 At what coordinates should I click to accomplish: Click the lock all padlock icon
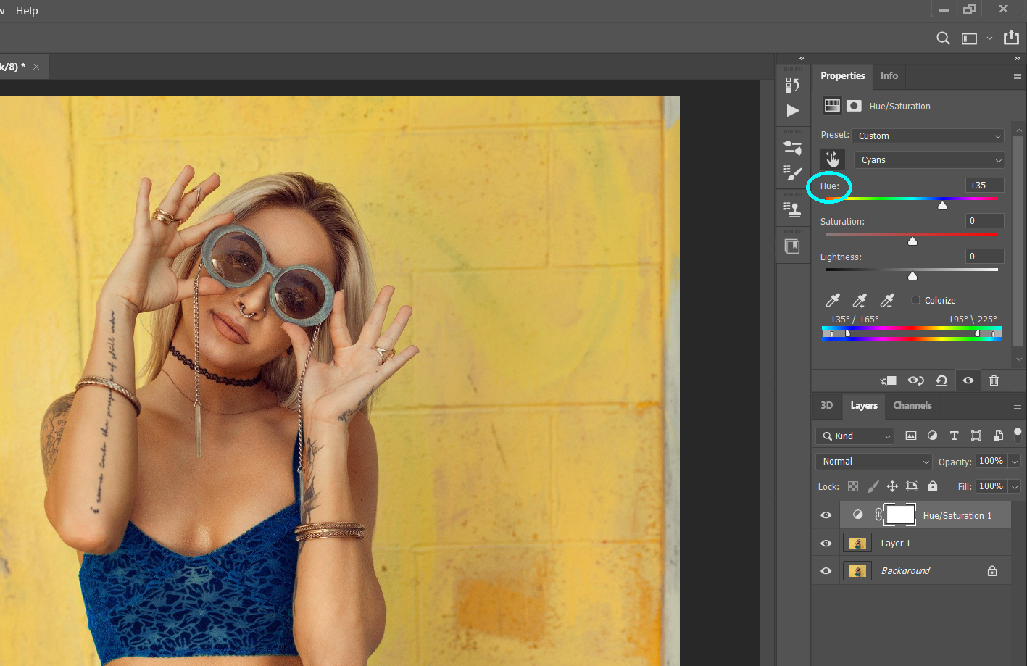933,486
